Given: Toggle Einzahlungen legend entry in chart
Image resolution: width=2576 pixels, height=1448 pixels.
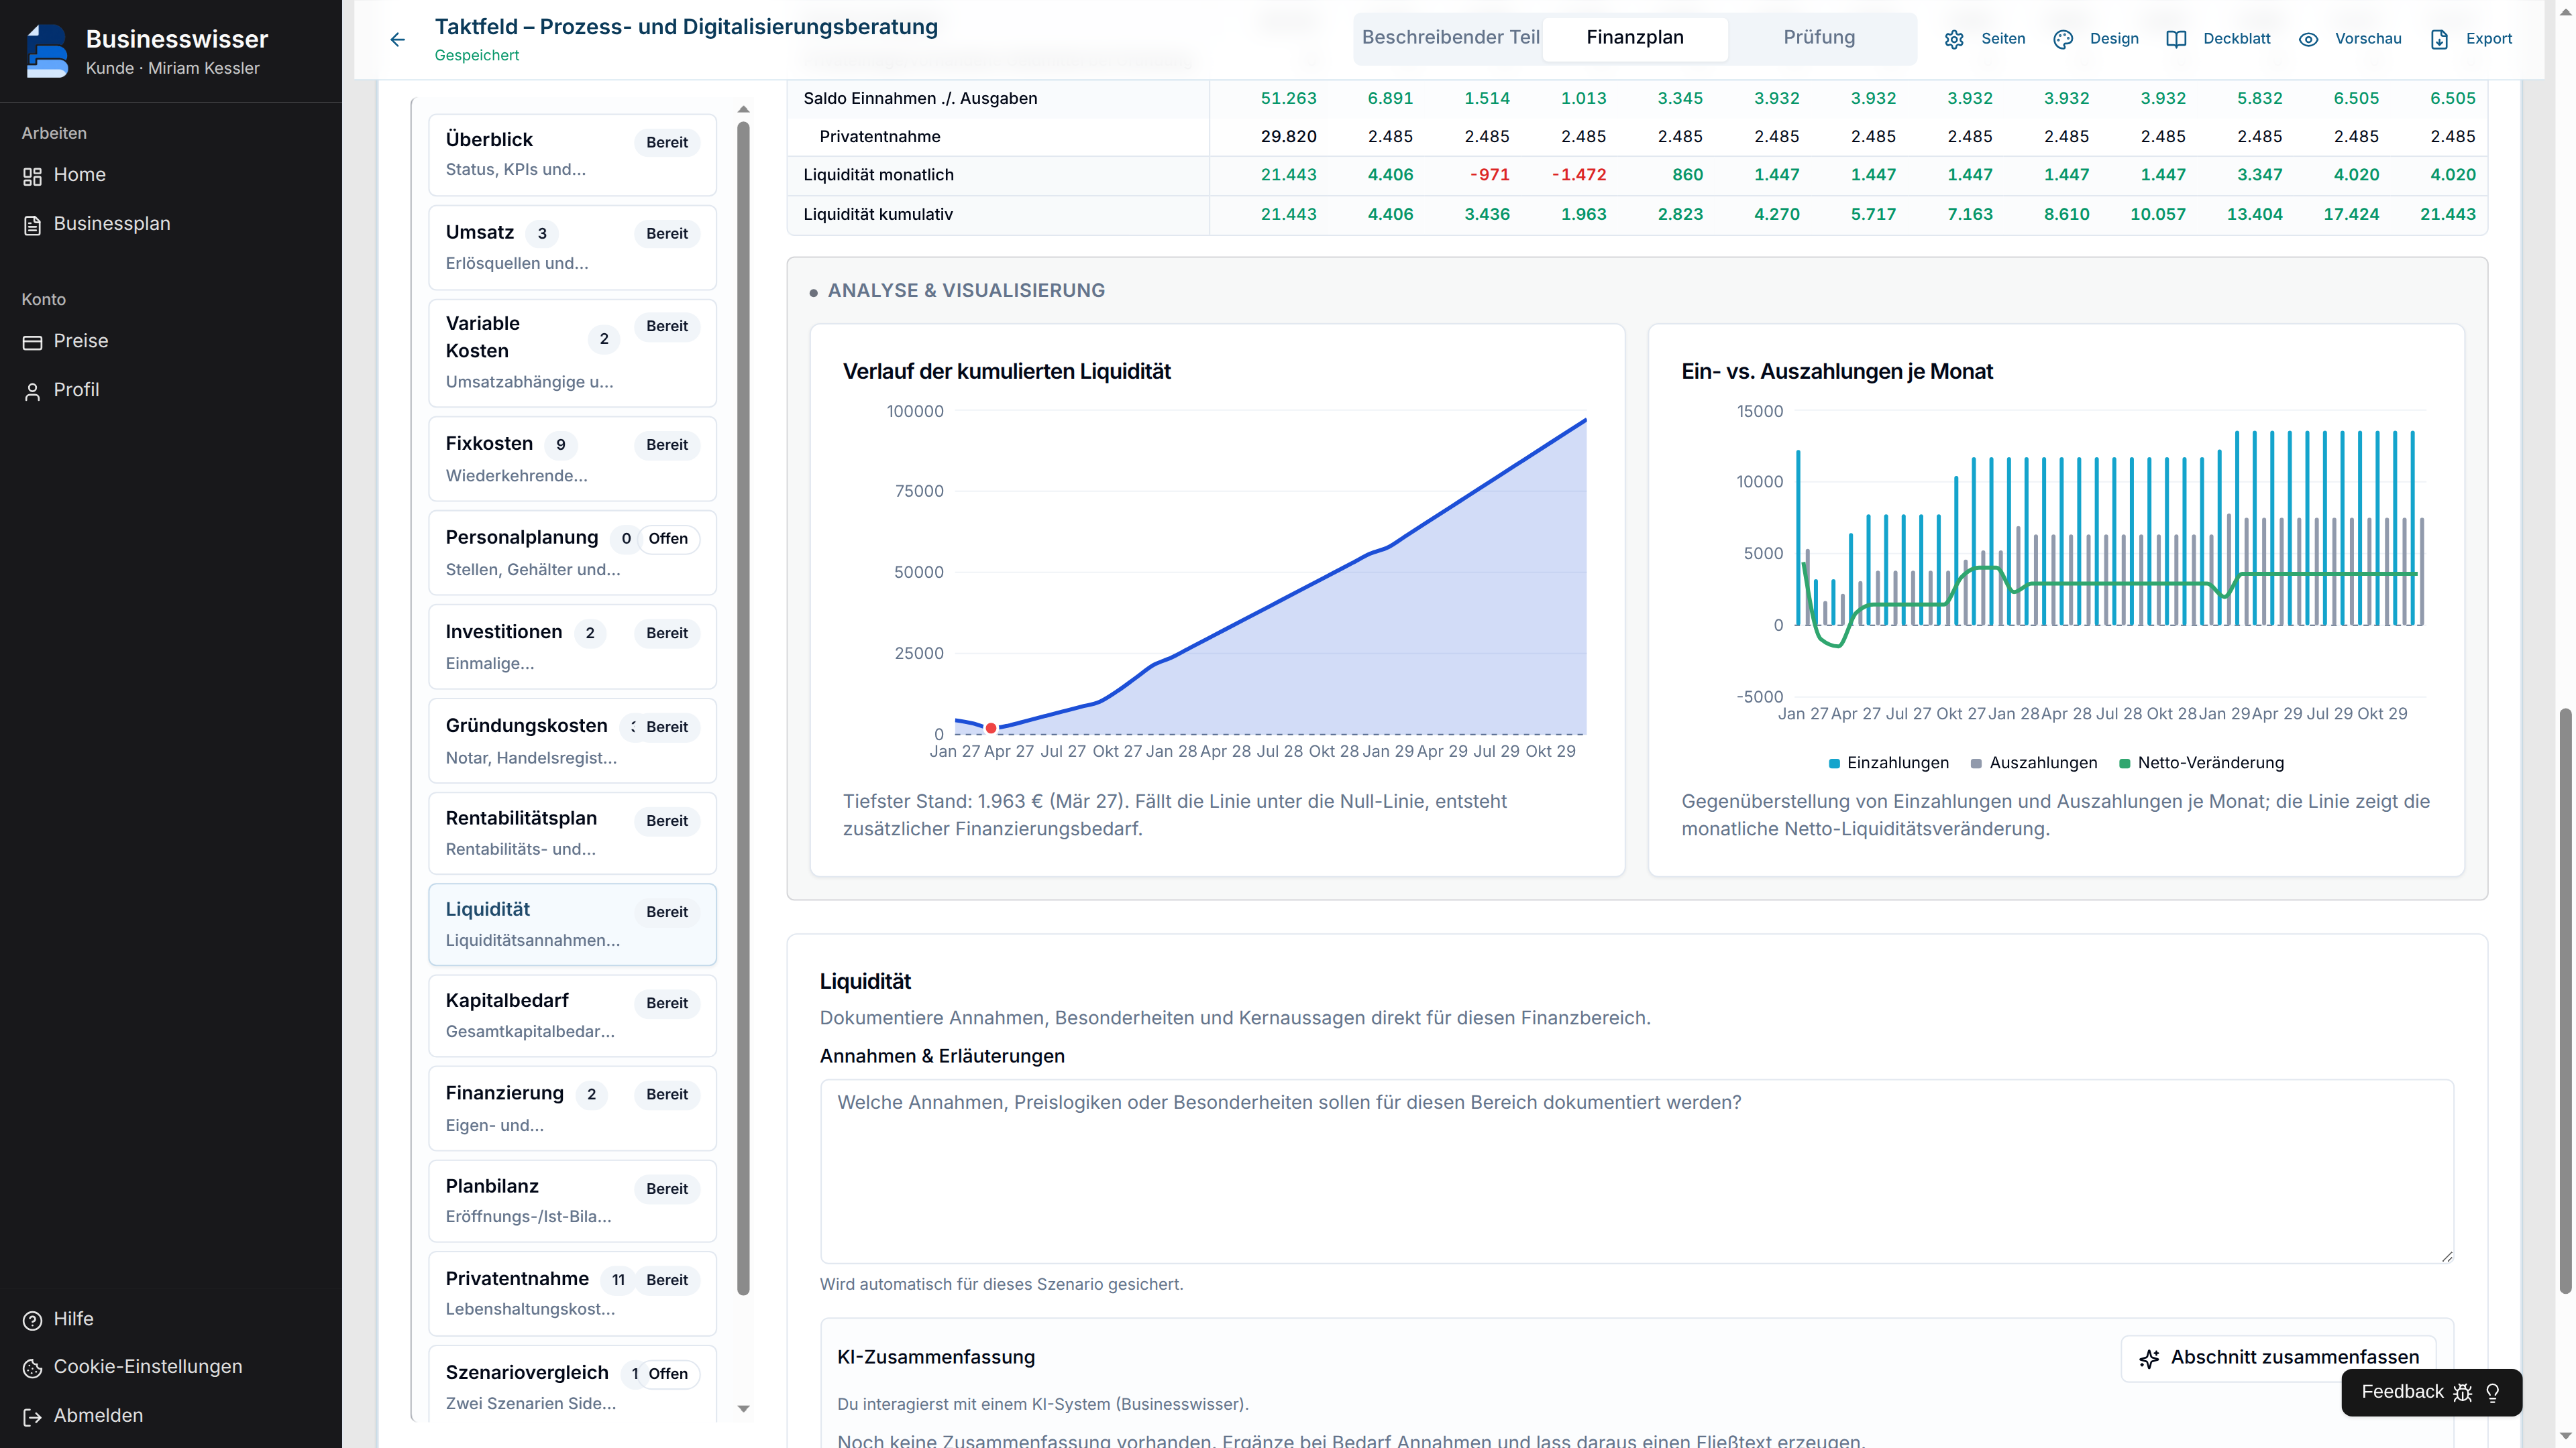Looking at the screenshot, I should [1888, 764].
